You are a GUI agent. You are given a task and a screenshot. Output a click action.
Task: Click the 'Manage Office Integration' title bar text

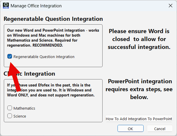pos(36,6)
